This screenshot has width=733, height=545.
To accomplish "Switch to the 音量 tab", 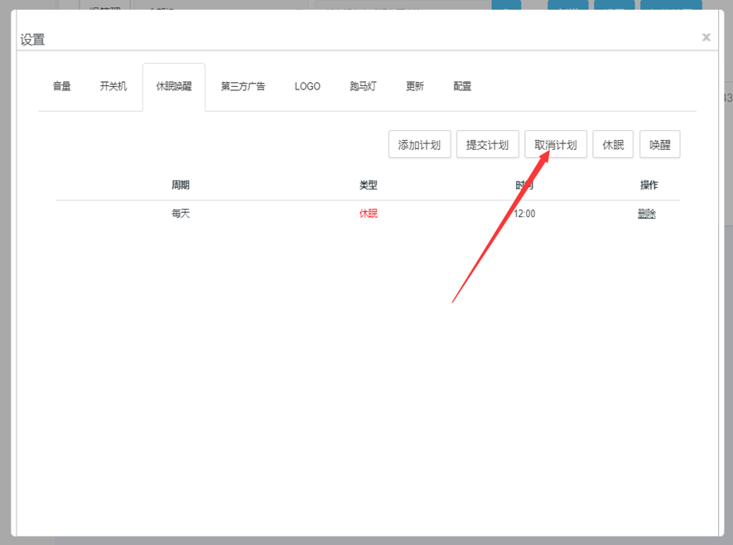I will (61, 86).
